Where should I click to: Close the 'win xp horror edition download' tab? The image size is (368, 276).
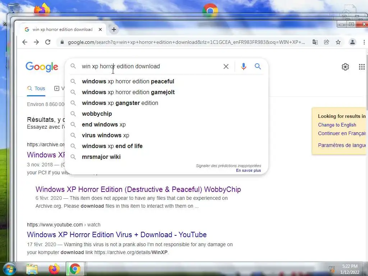100,29
